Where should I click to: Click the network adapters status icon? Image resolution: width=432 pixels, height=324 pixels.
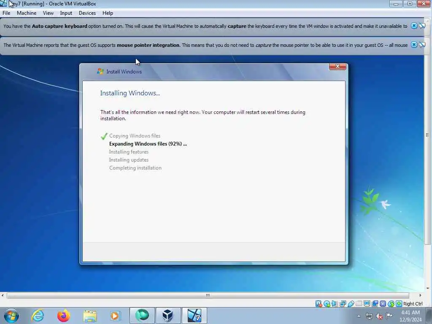(343, 304)
